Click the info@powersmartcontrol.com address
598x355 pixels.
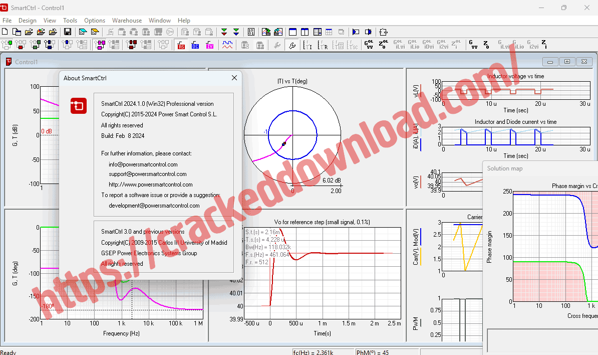click(143, 164)
